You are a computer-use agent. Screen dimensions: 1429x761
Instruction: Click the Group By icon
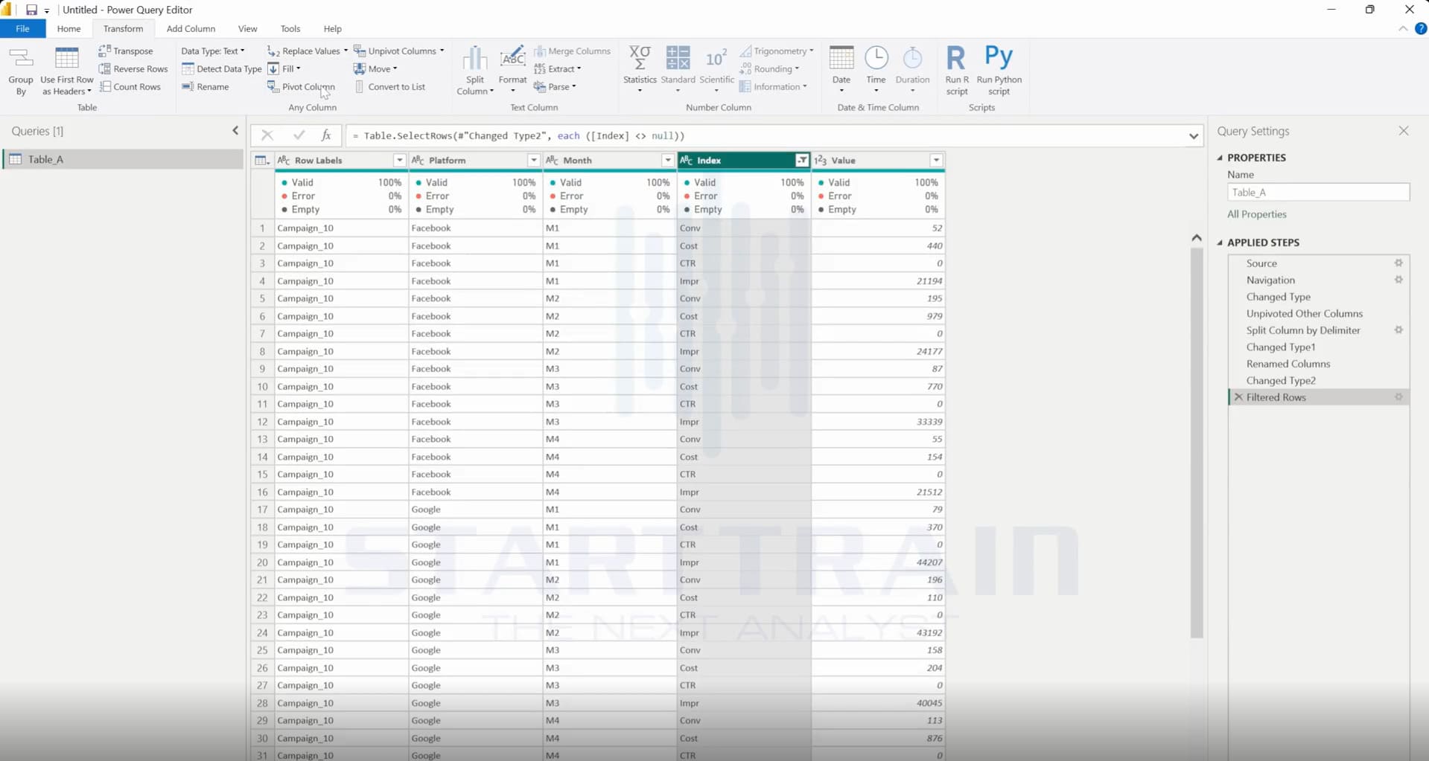tap(21, 71)
